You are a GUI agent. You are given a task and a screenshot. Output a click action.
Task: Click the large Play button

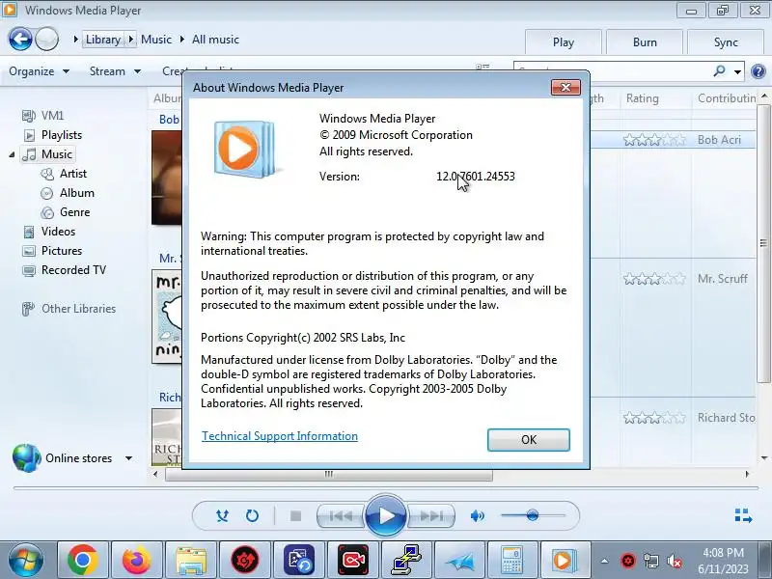385,515
